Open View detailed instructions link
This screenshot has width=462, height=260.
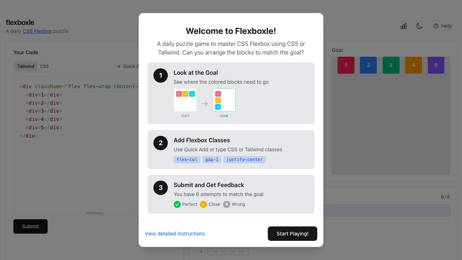click(175, 234)
